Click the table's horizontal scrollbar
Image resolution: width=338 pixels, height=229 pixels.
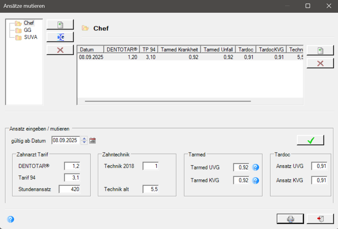coord(168,101)
